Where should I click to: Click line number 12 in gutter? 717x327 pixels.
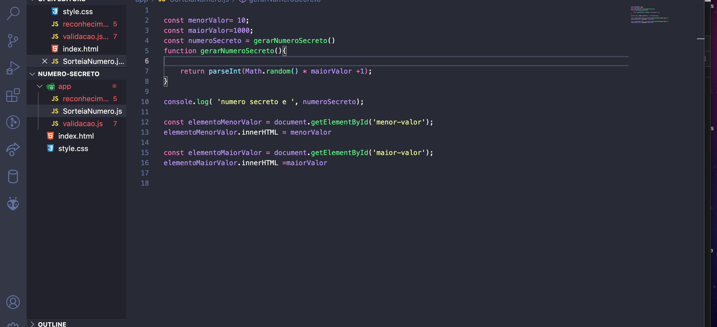(x=145, y=122)
